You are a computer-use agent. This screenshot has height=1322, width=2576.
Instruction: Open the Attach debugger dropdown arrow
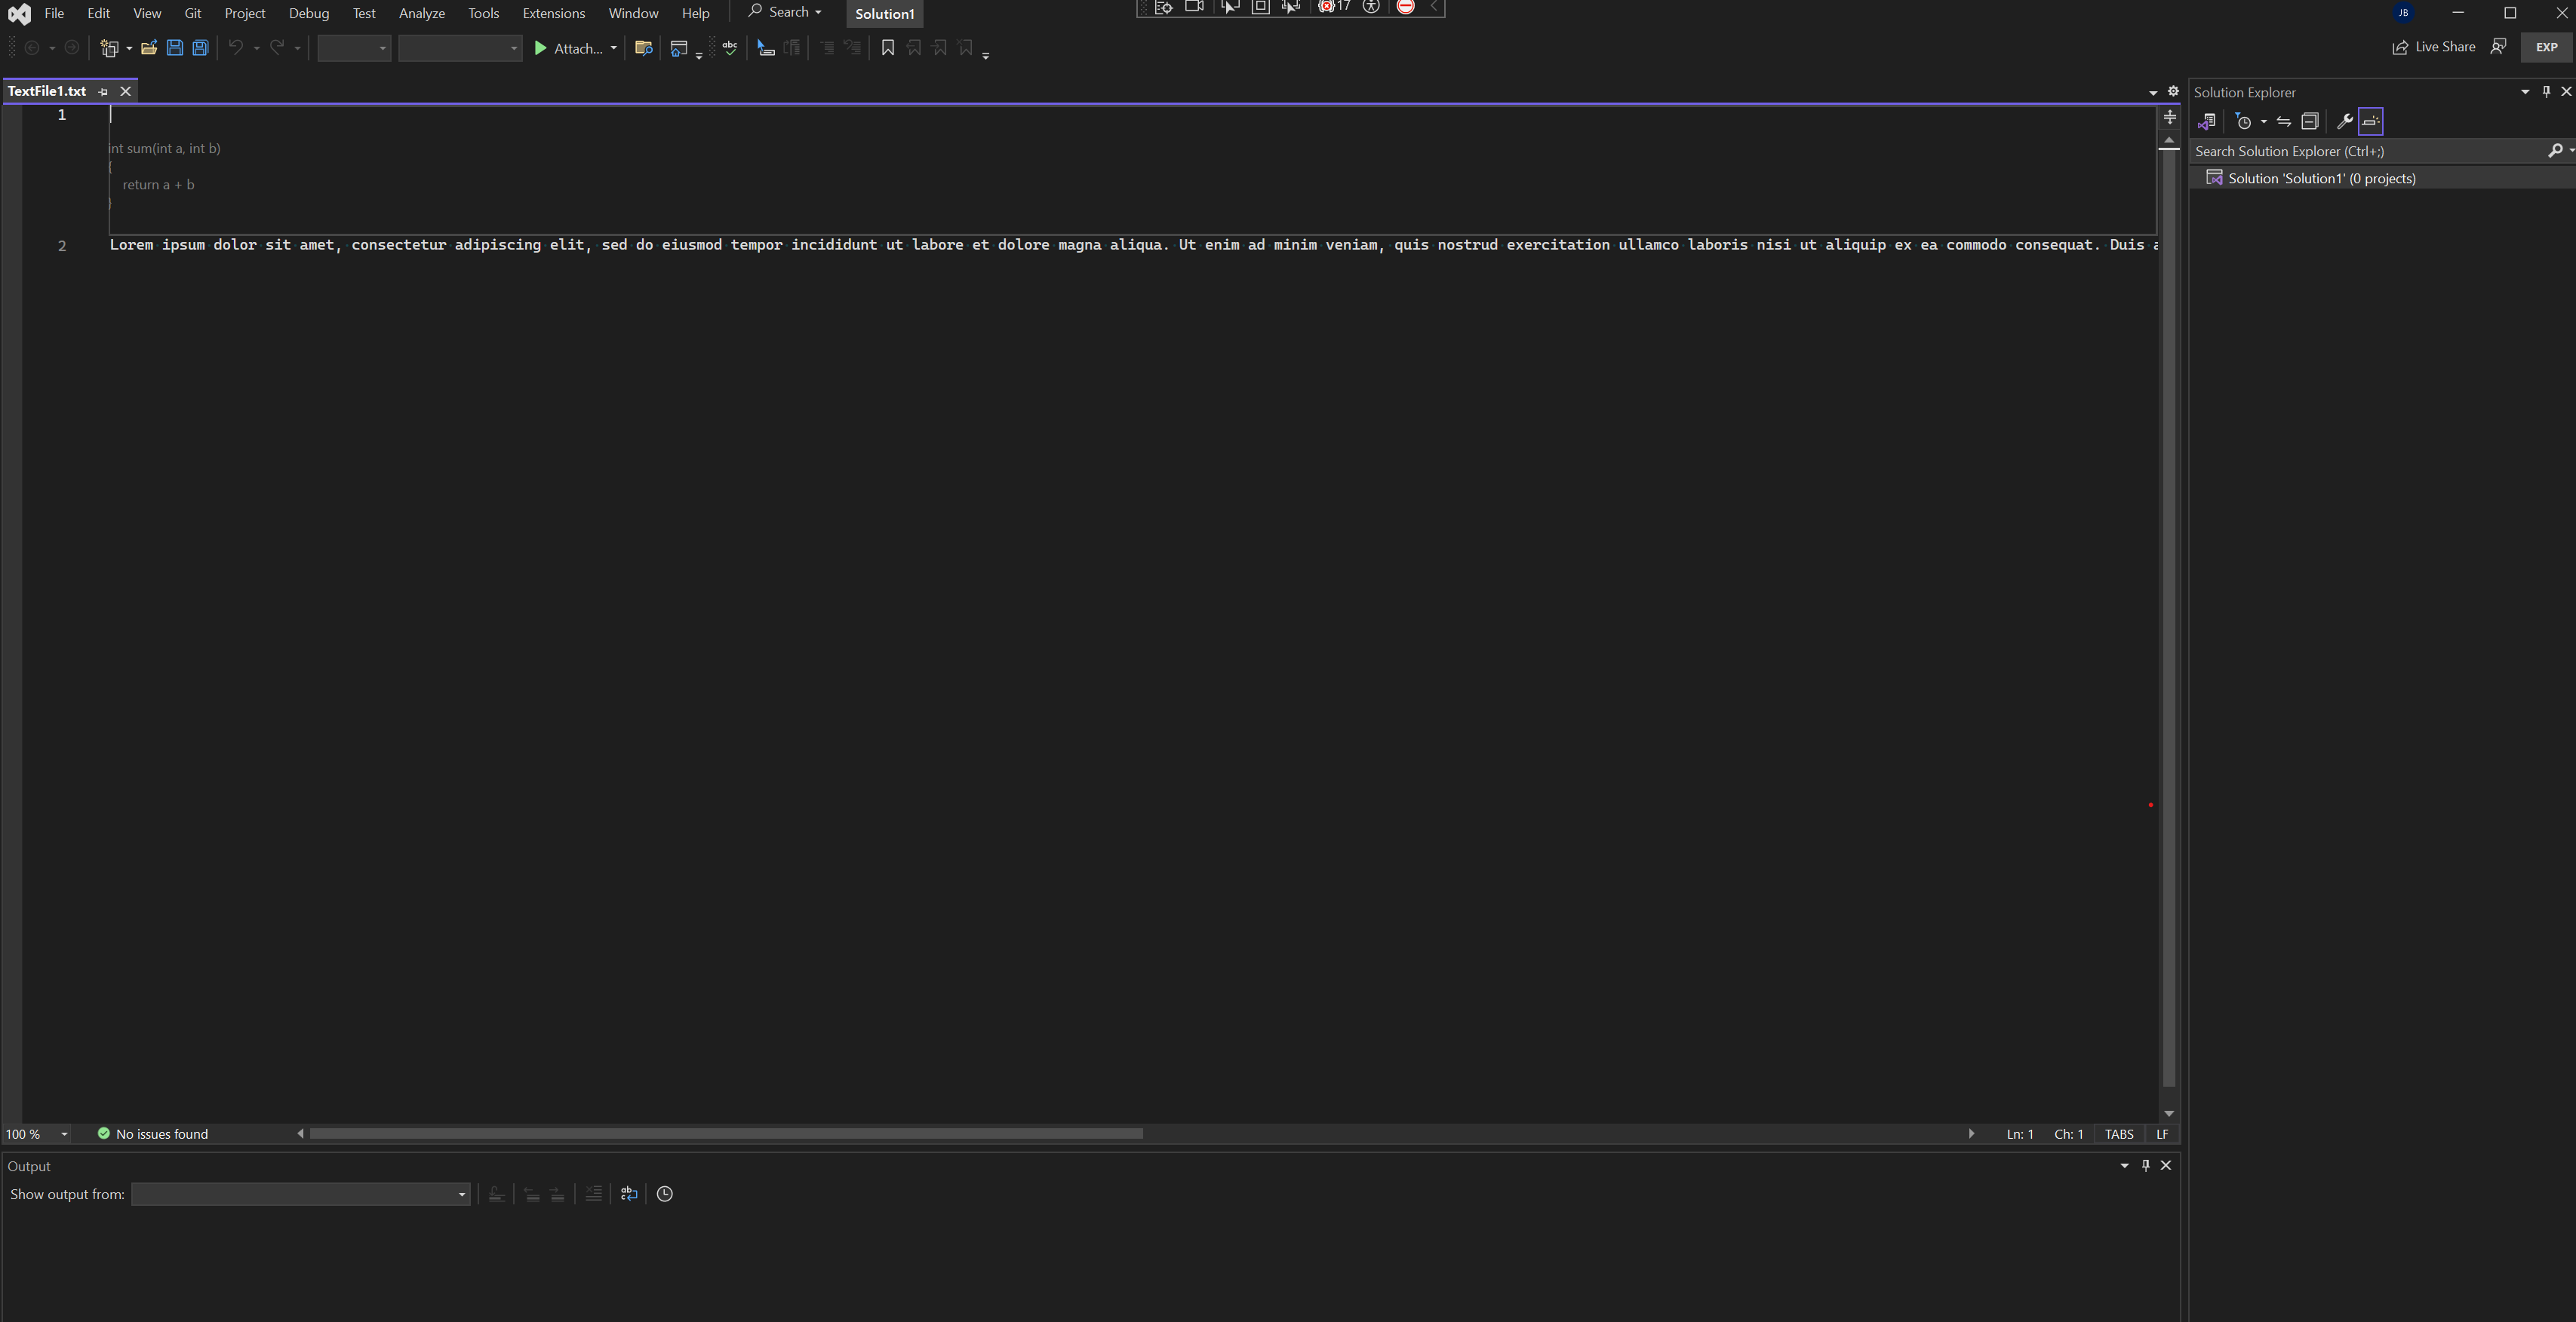(616, 47)
